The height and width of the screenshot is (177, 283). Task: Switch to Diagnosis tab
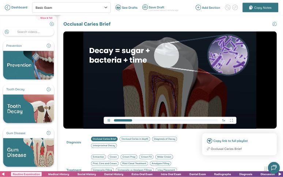click(246, 174)
